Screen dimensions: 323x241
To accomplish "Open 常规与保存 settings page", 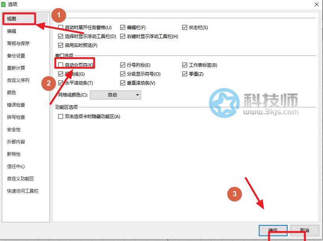I will click(18, 43).
